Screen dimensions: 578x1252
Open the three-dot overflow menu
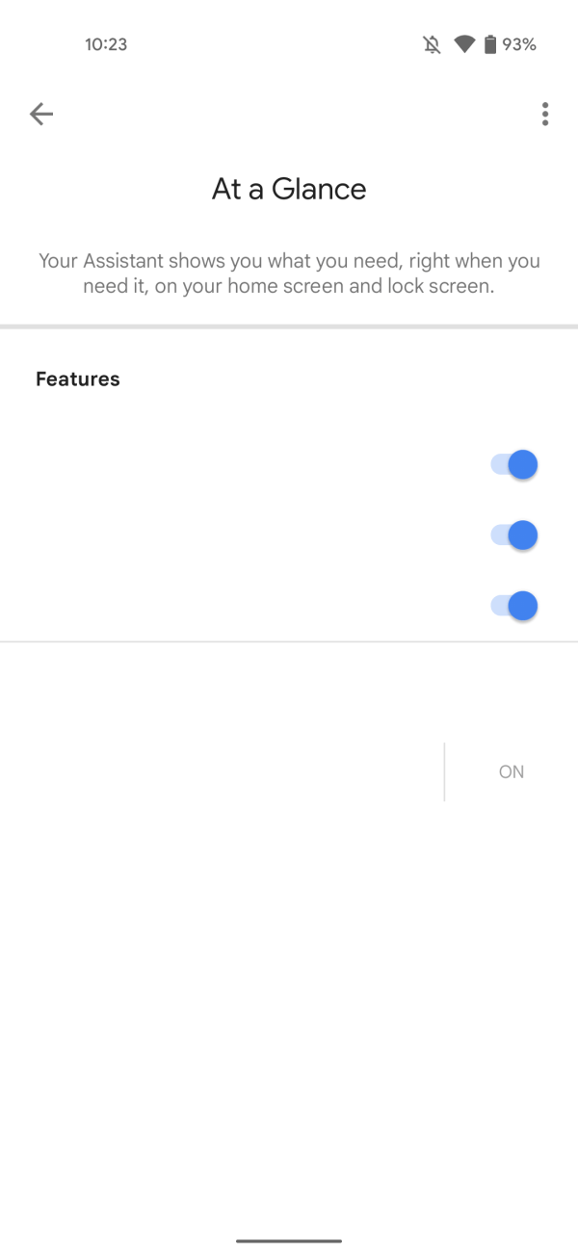pyautogui.click(x=545, y=115)
